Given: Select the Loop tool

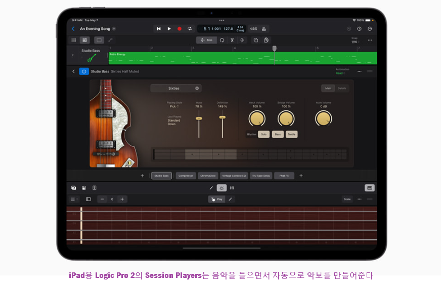Looking at the screenshot, I should 222,40.
